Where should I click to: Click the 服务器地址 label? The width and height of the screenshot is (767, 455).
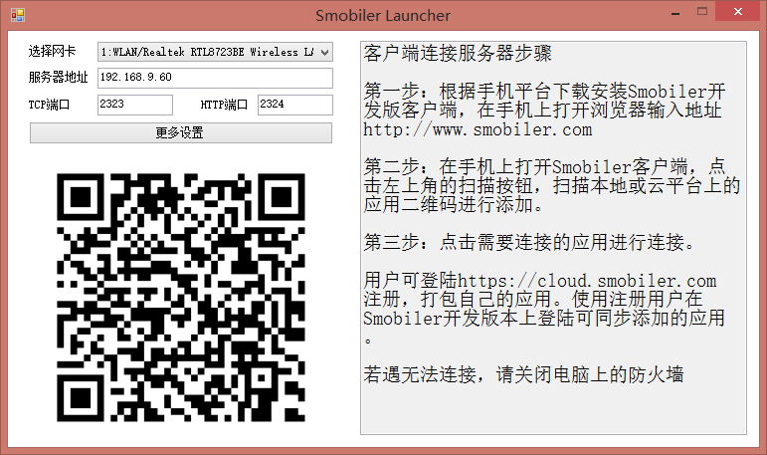(59, 78)
